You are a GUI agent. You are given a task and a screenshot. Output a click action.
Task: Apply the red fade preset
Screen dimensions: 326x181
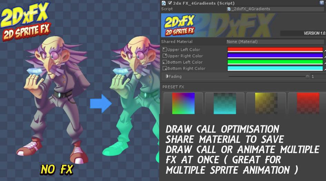point(308,103)
